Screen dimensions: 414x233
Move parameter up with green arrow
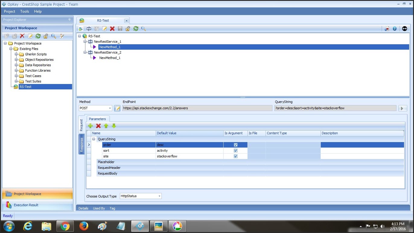click(106, 126)
